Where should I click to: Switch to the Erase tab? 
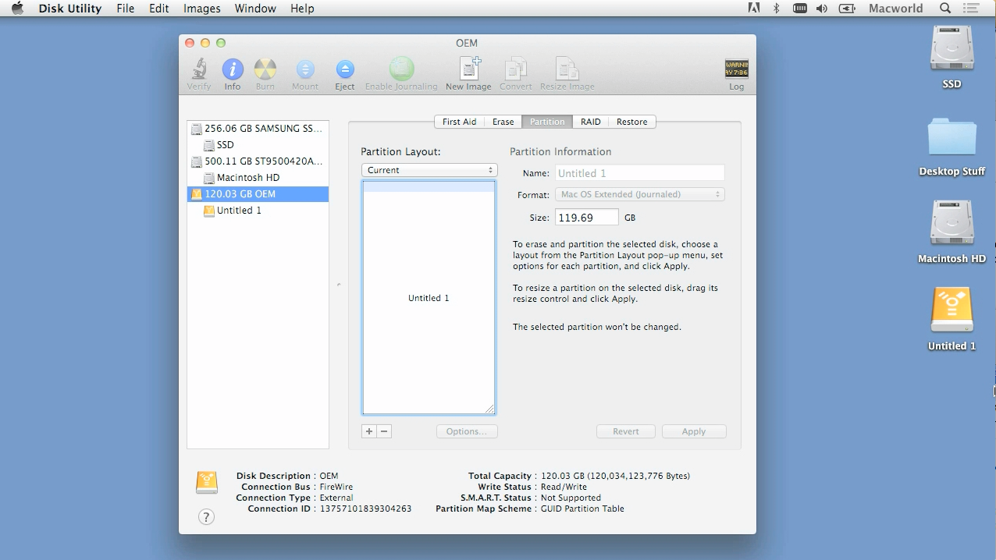pos(503,122)
